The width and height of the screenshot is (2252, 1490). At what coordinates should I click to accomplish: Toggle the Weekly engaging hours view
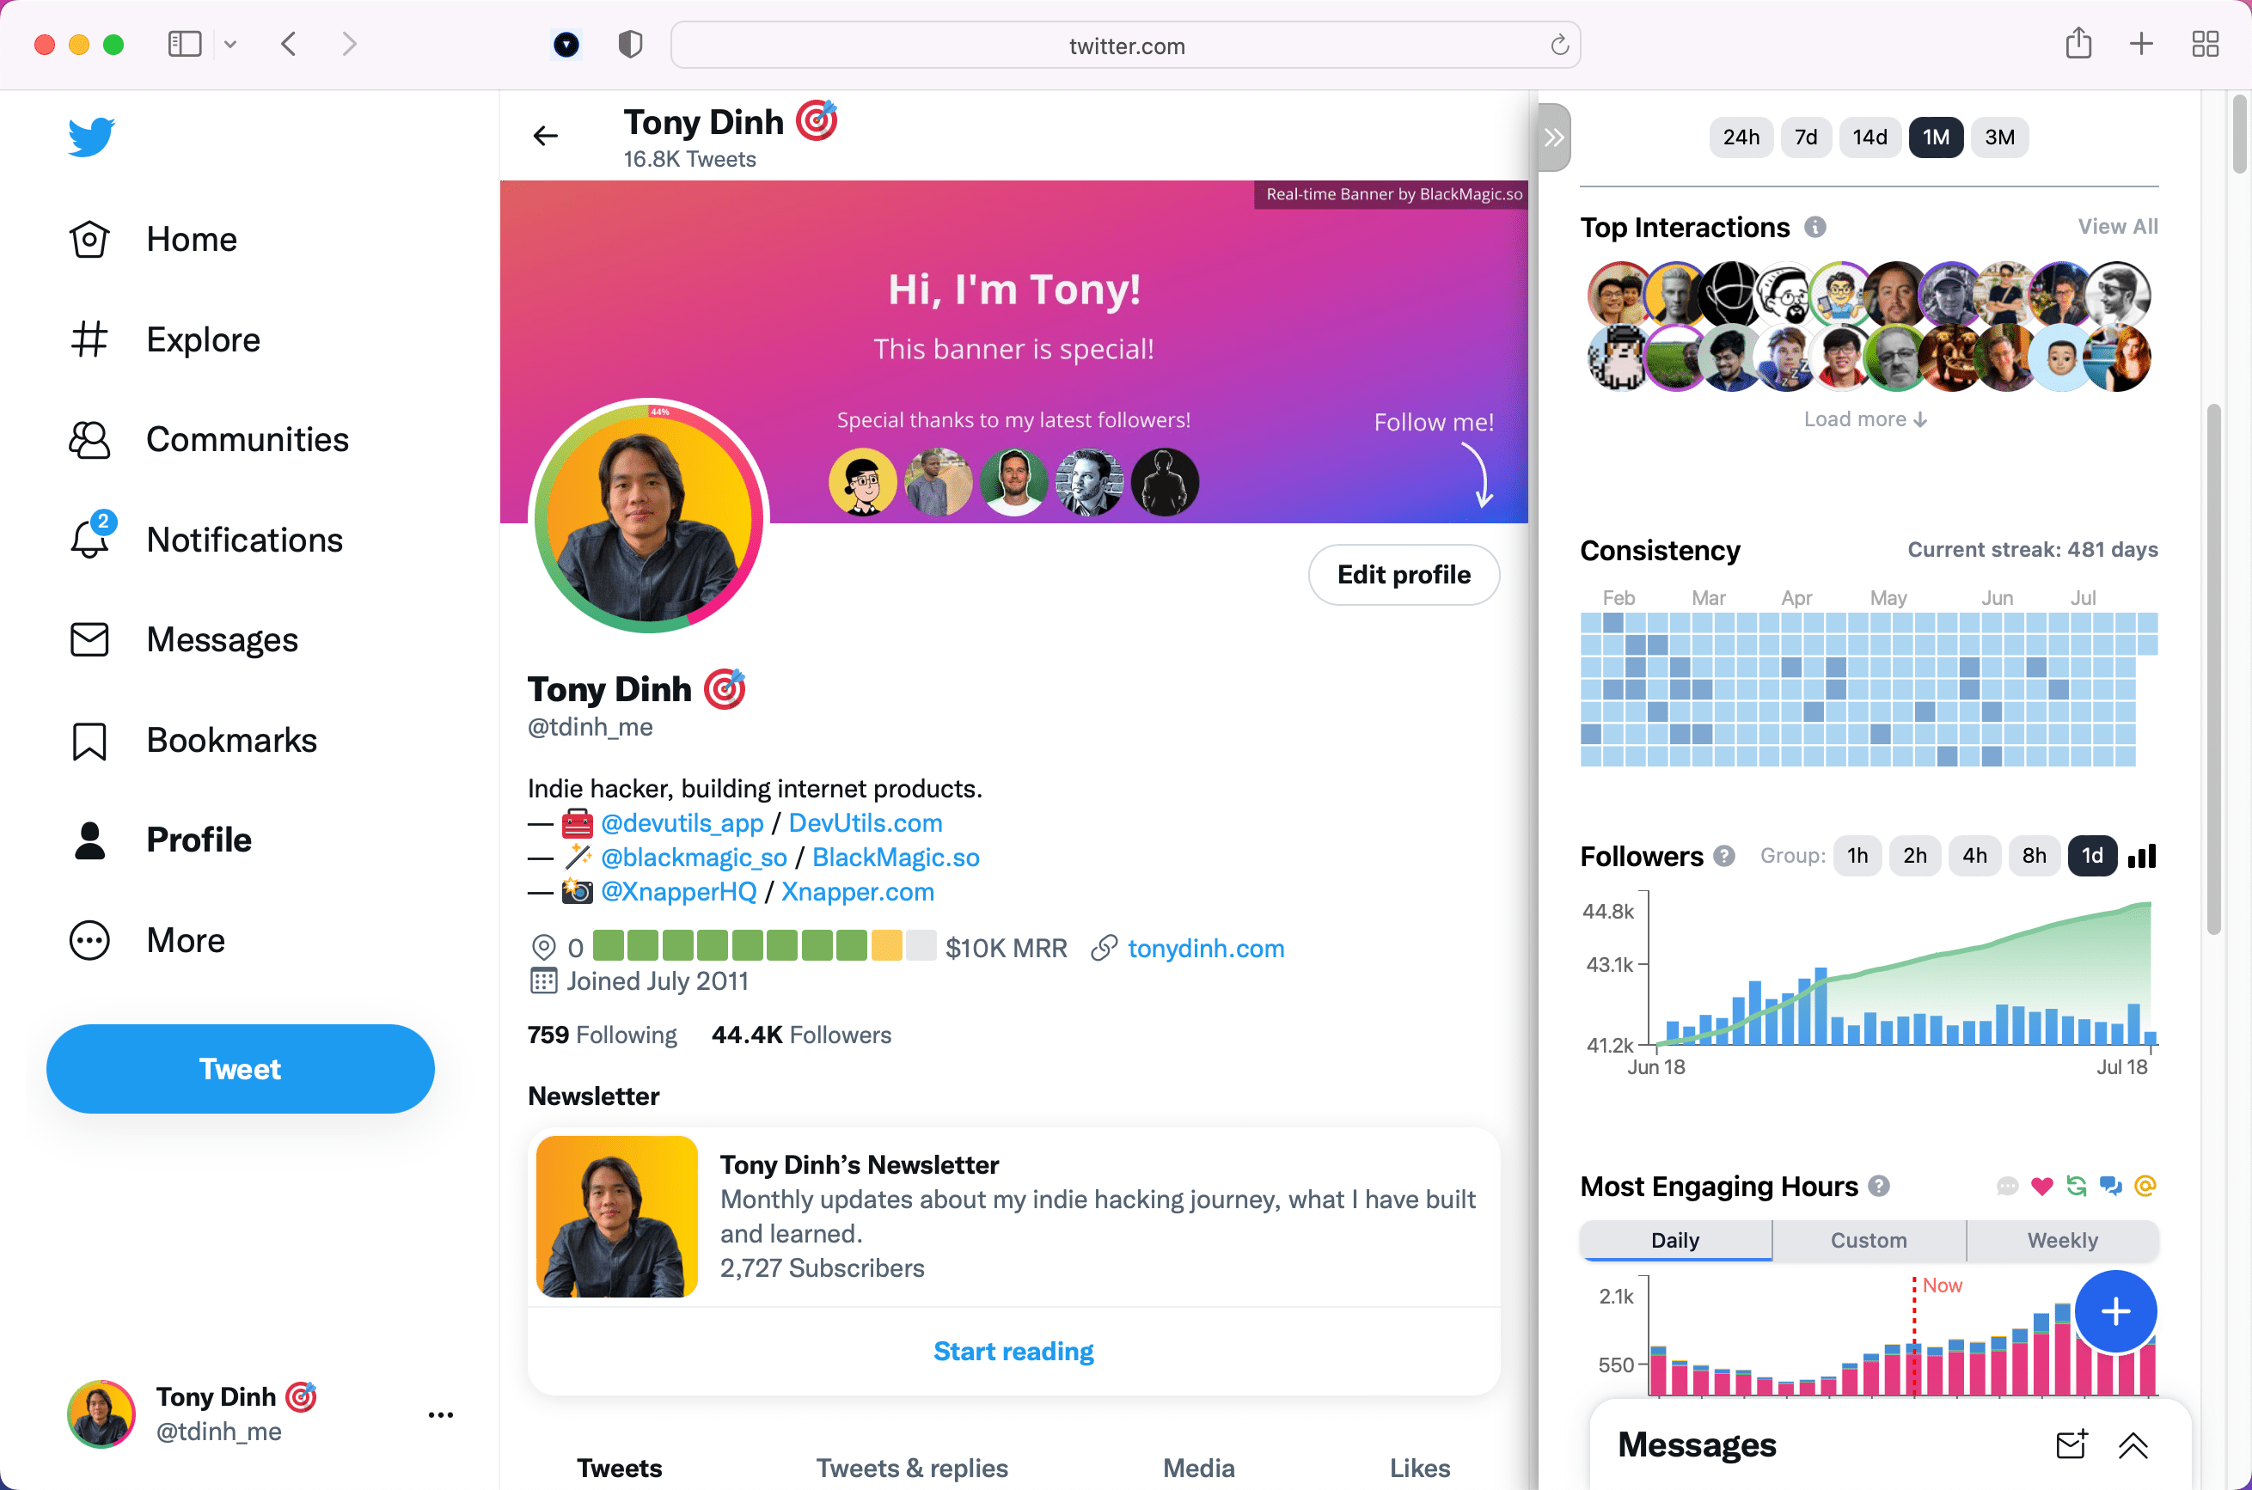pyautogui.click(x=2060, y=1241)
